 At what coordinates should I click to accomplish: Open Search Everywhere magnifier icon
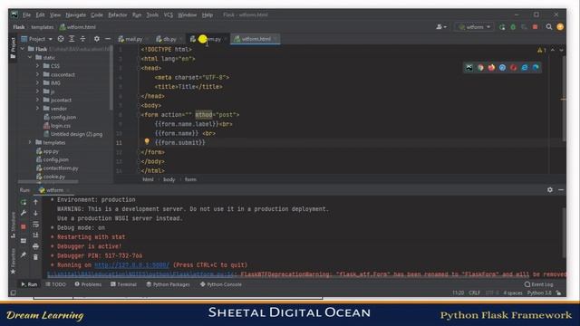549,27
